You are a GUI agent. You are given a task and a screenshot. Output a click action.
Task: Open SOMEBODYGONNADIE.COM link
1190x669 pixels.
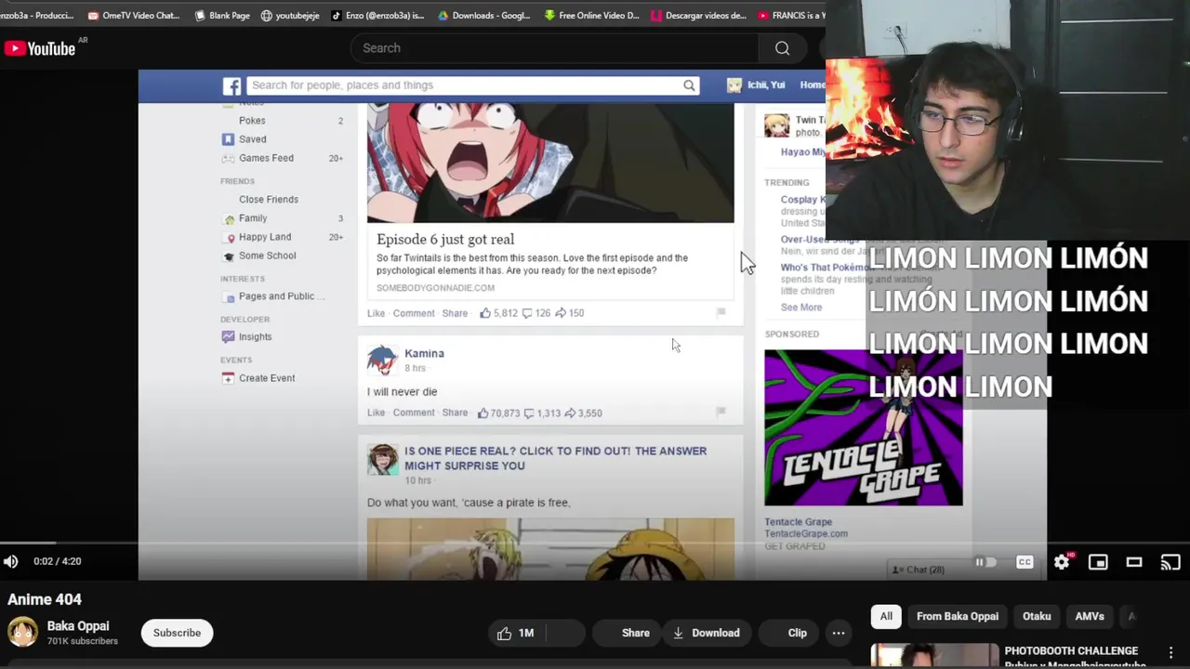(x=435, y=288)
